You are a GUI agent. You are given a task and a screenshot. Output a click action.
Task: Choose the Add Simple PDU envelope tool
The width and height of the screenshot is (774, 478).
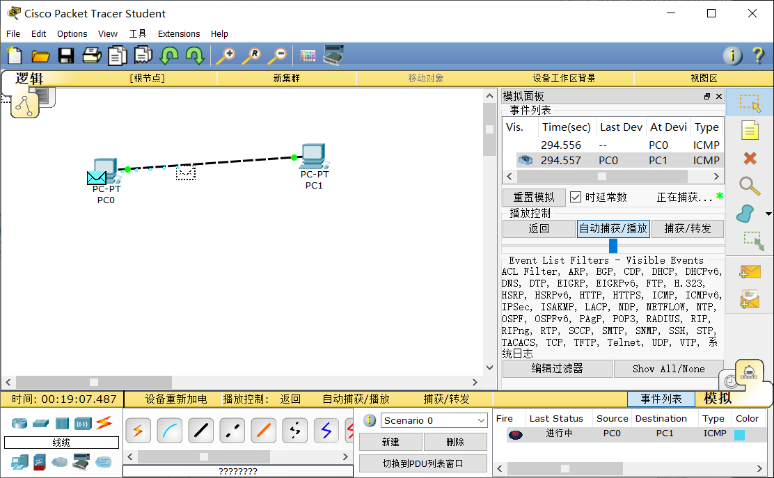coord(750,272)
